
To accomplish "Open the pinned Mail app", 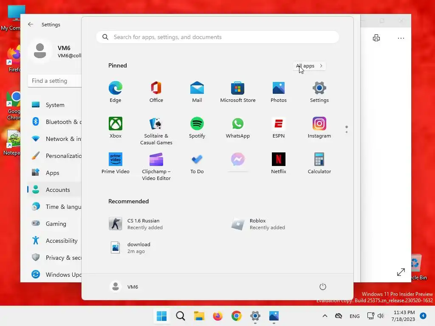I will pos(197,92).
